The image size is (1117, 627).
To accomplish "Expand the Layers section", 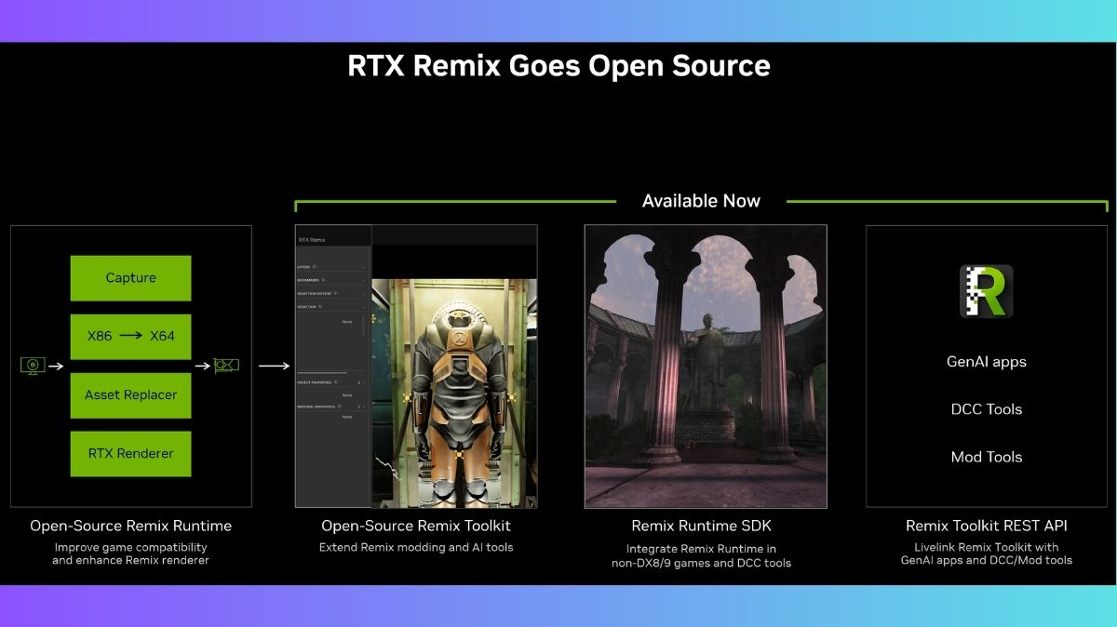I will (x=364, y=267).
